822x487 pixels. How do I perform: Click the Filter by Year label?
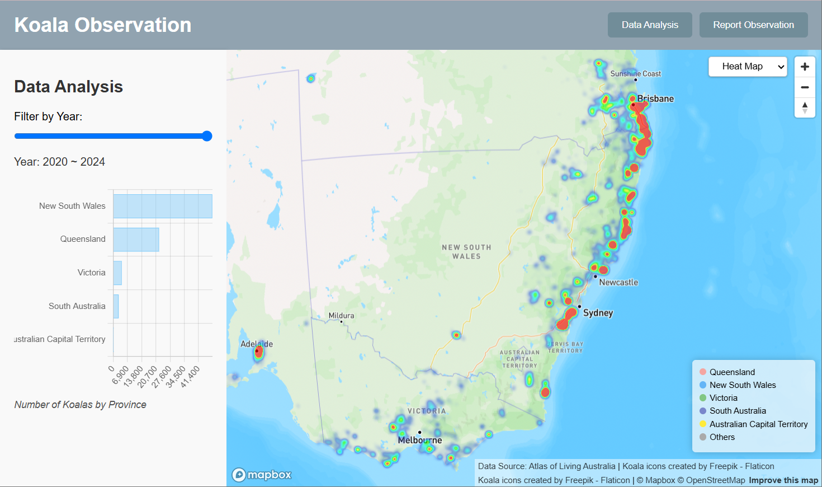pos(48,116)
